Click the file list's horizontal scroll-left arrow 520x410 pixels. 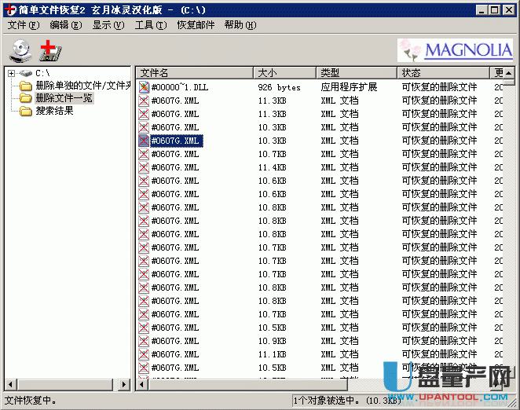pyautogui.click(x=142, y=385)
